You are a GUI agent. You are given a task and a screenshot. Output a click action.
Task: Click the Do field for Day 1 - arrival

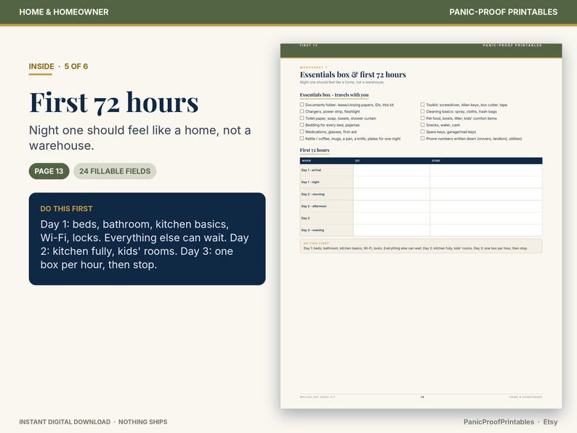click(392, 170)
